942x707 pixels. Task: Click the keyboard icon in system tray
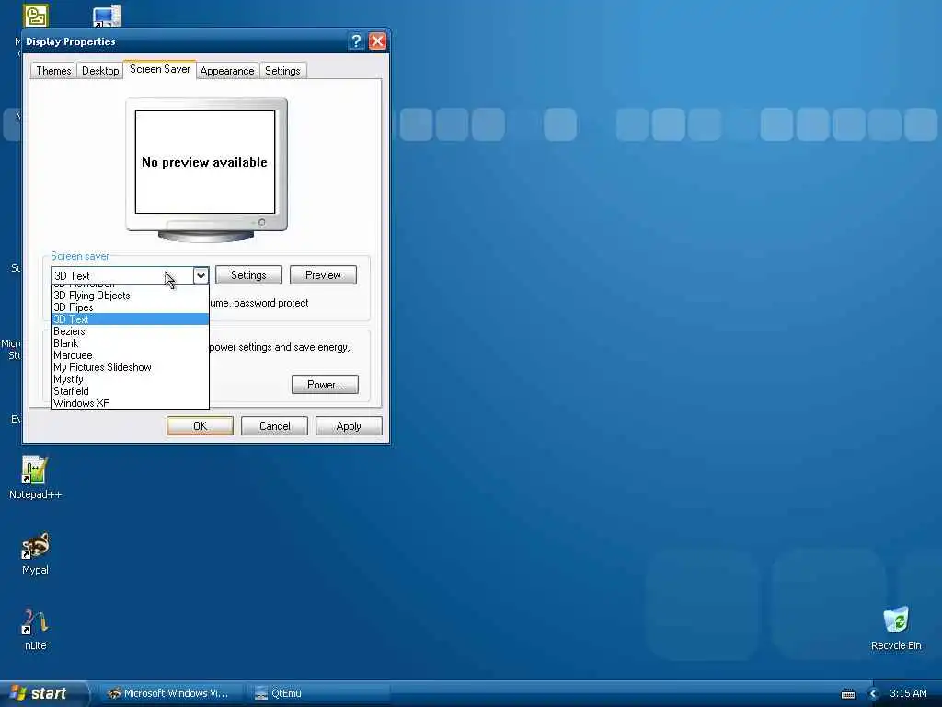847,694
